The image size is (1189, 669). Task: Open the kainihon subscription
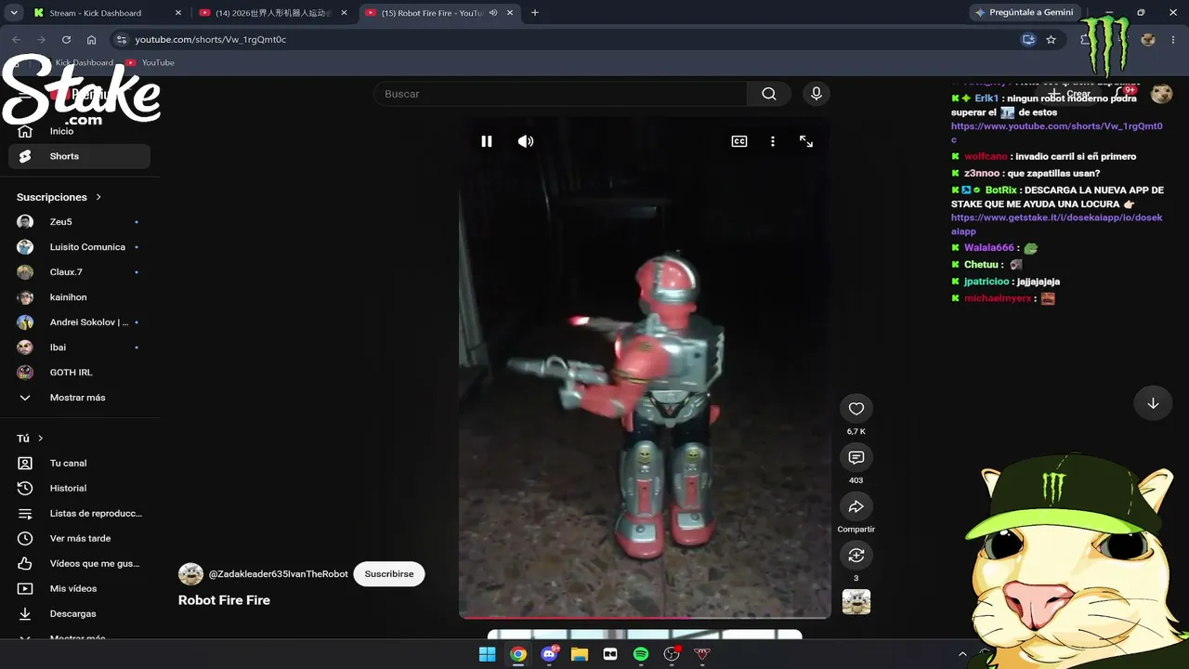(79, 297)
